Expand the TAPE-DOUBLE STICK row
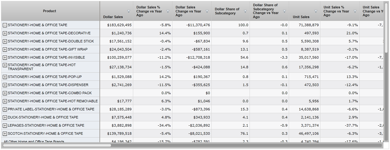The width and height of the screenshot is (390, 150). click(x=5, y=41)
